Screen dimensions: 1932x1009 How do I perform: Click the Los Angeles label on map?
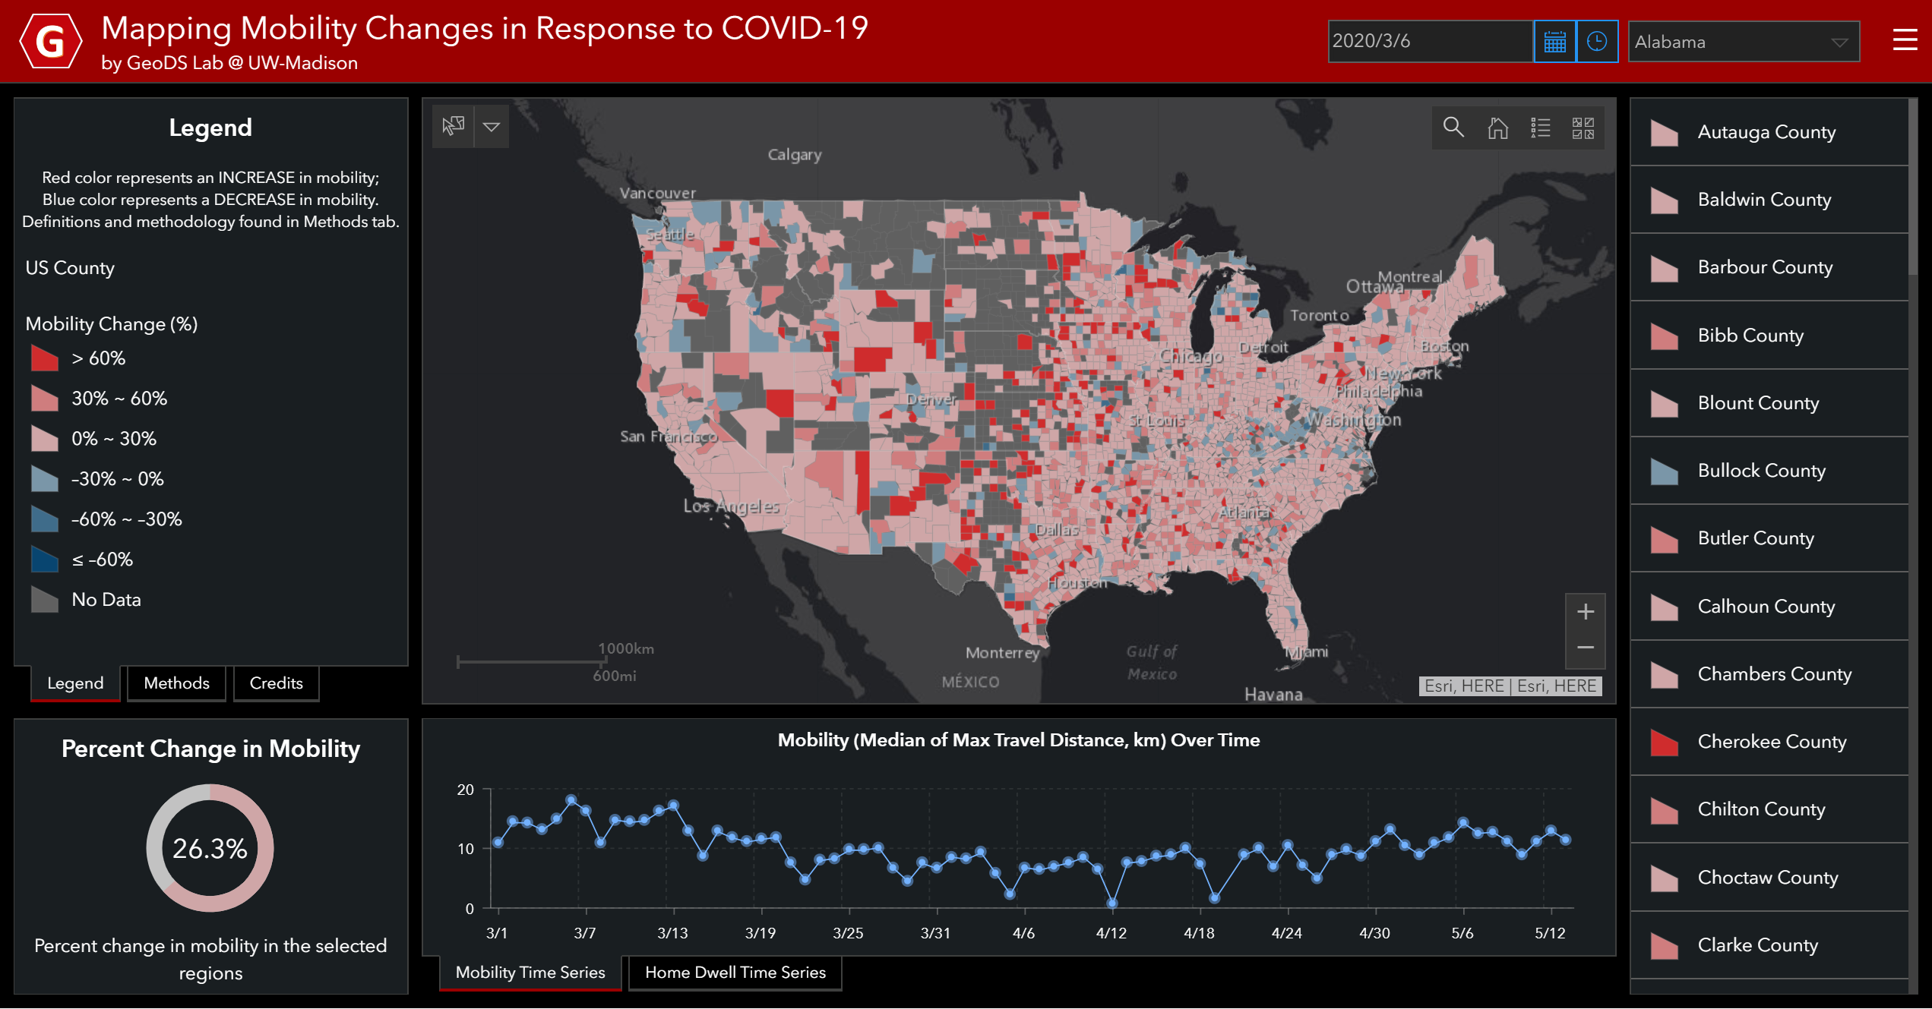click(731, 506)
